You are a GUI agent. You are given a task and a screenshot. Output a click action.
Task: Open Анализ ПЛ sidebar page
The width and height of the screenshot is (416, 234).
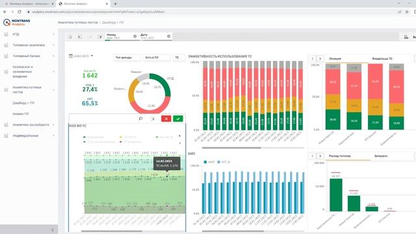coord(21,114)
